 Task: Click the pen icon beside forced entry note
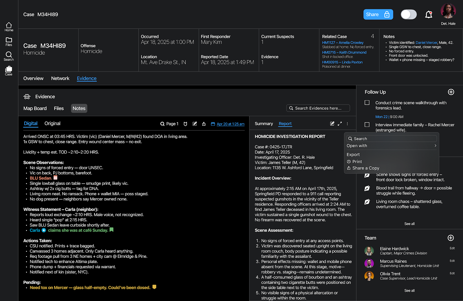(x=367, y=175)
